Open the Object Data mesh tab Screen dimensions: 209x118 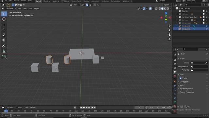tap(175, 102)
